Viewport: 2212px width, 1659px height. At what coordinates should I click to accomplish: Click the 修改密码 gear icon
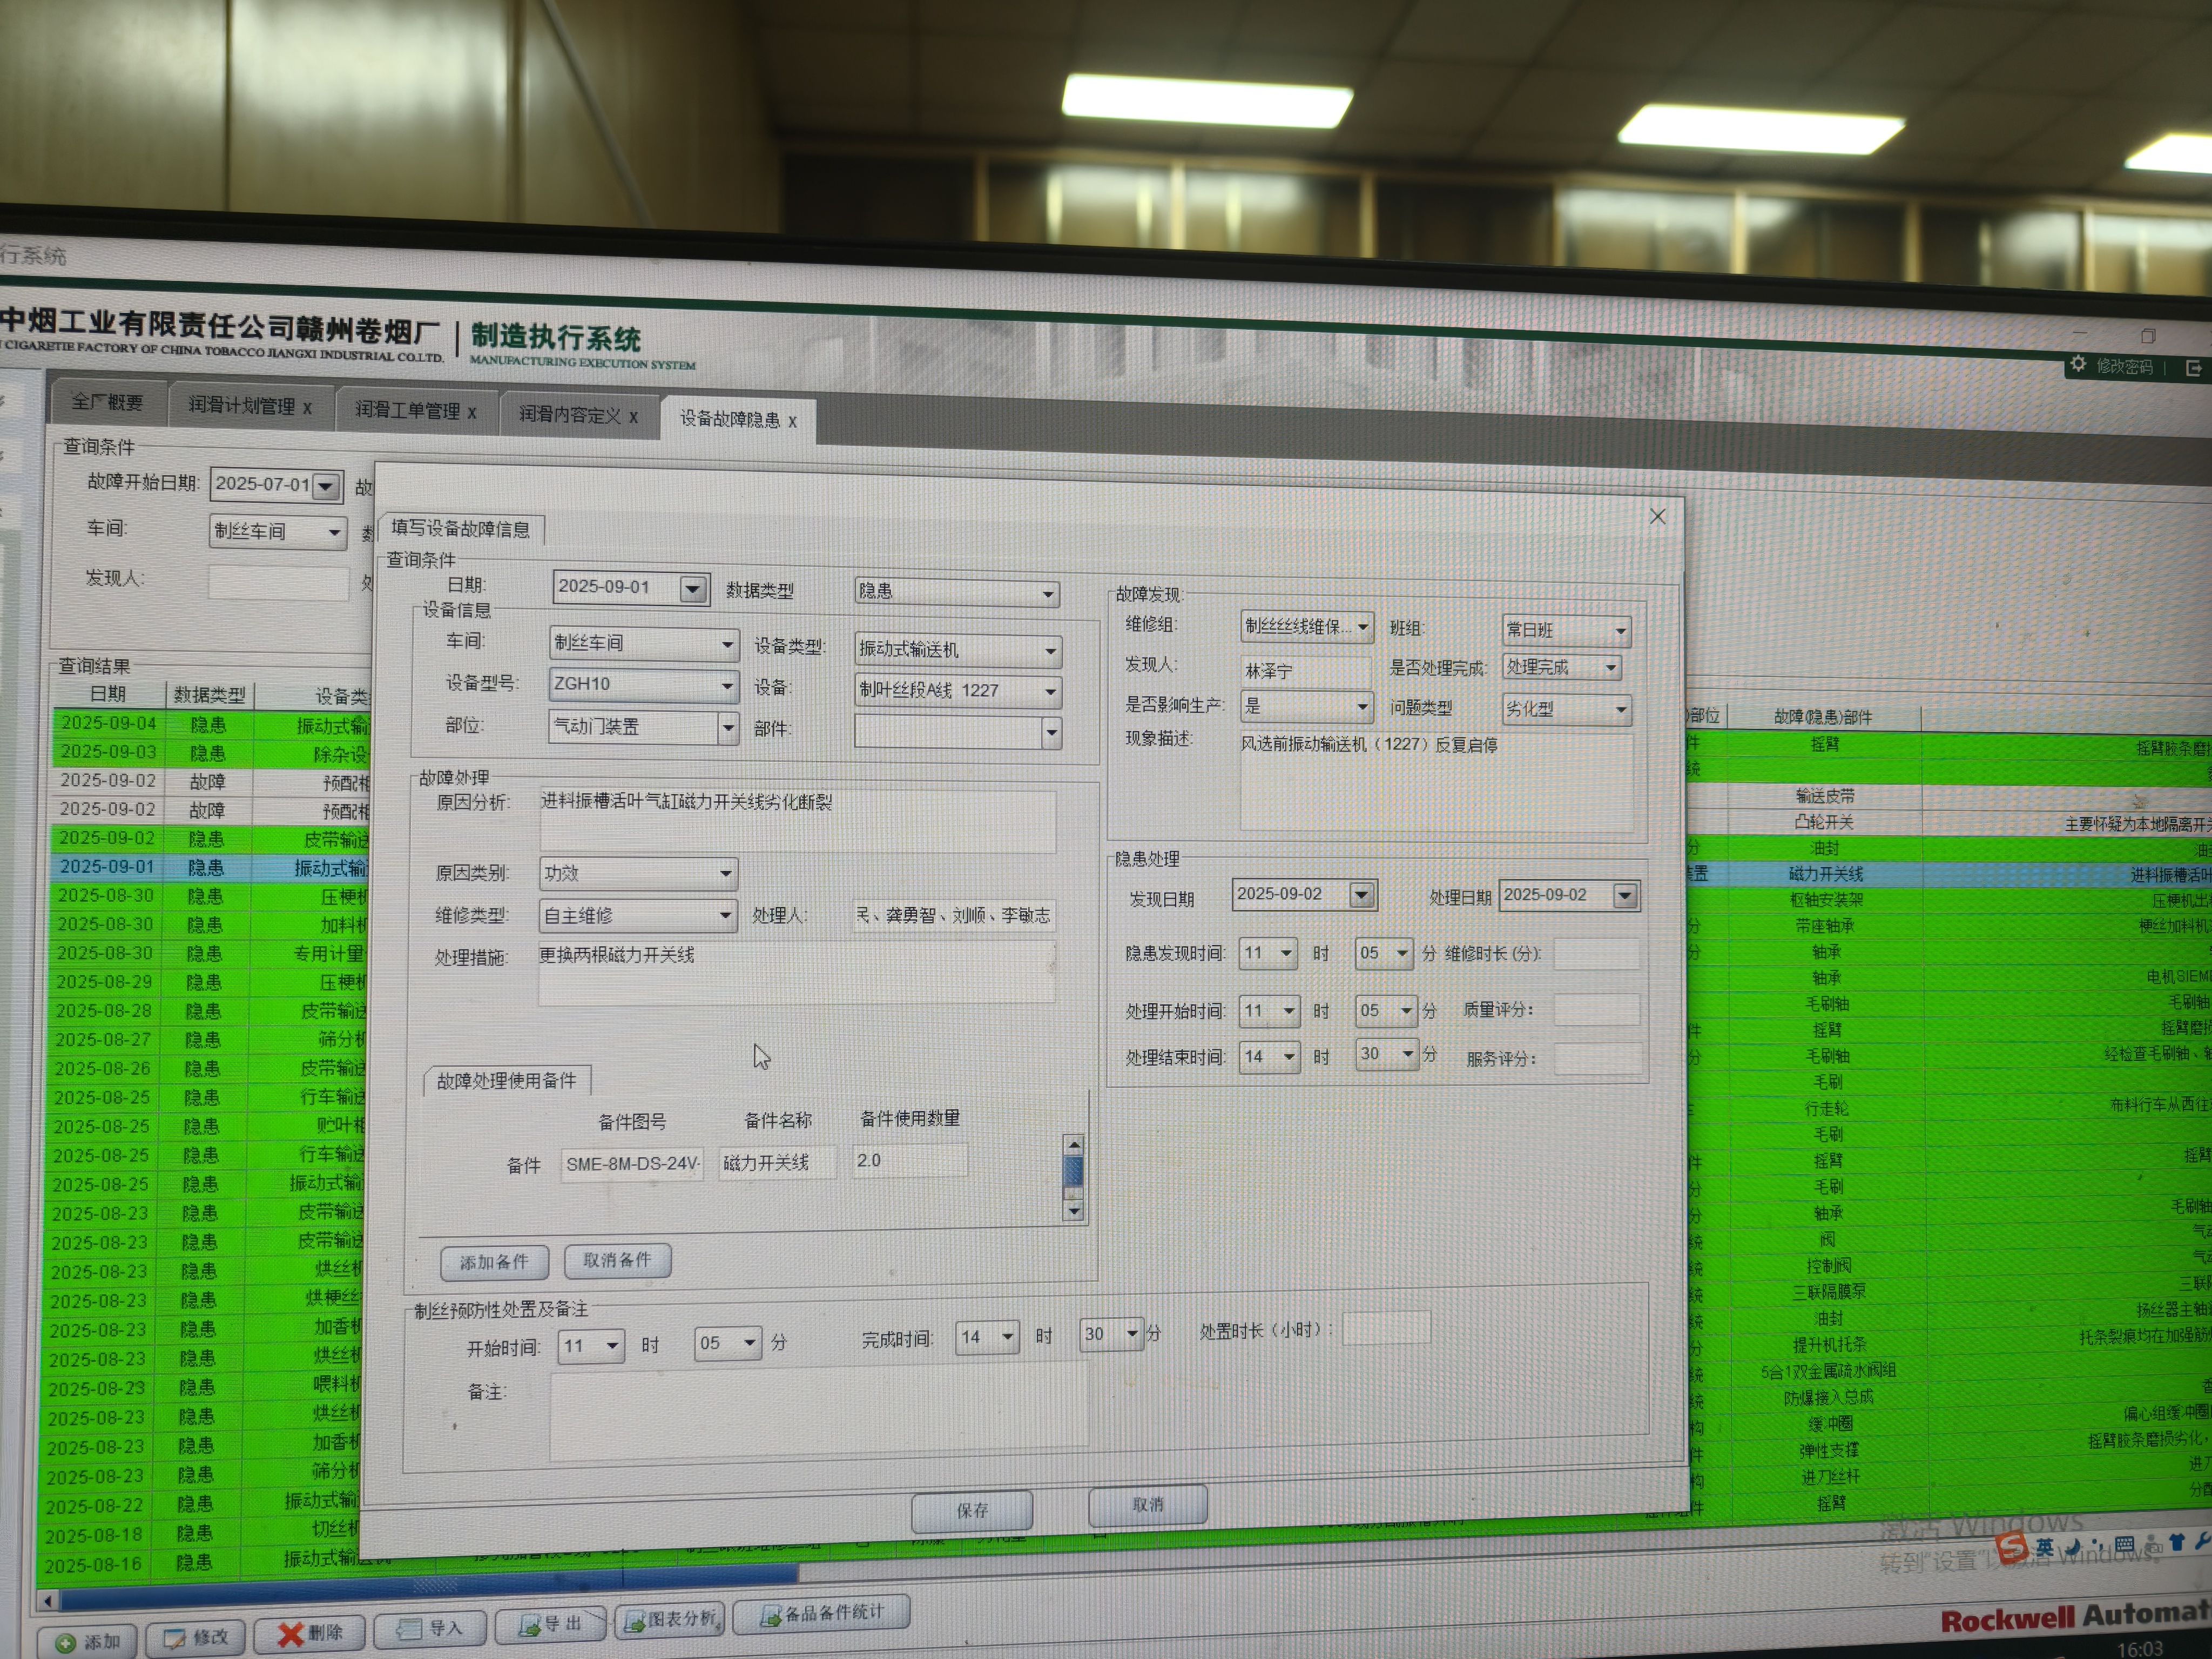point(2078,364)
